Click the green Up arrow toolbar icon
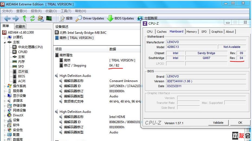The width and height of the screenshot is (252, 141). coord(24,18)
